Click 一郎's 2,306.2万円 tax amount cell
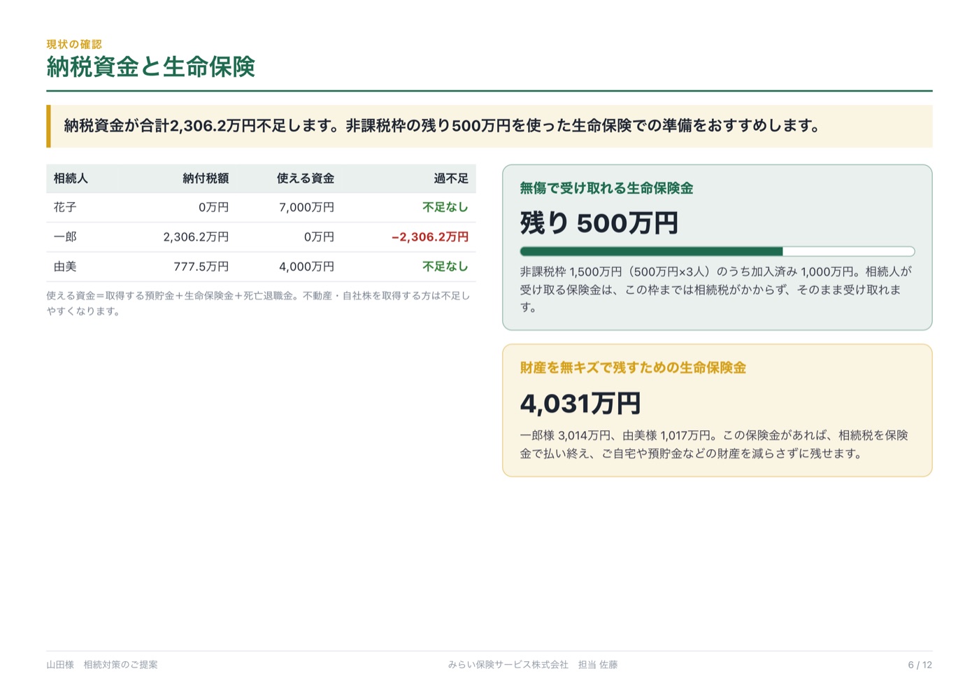 196,237
